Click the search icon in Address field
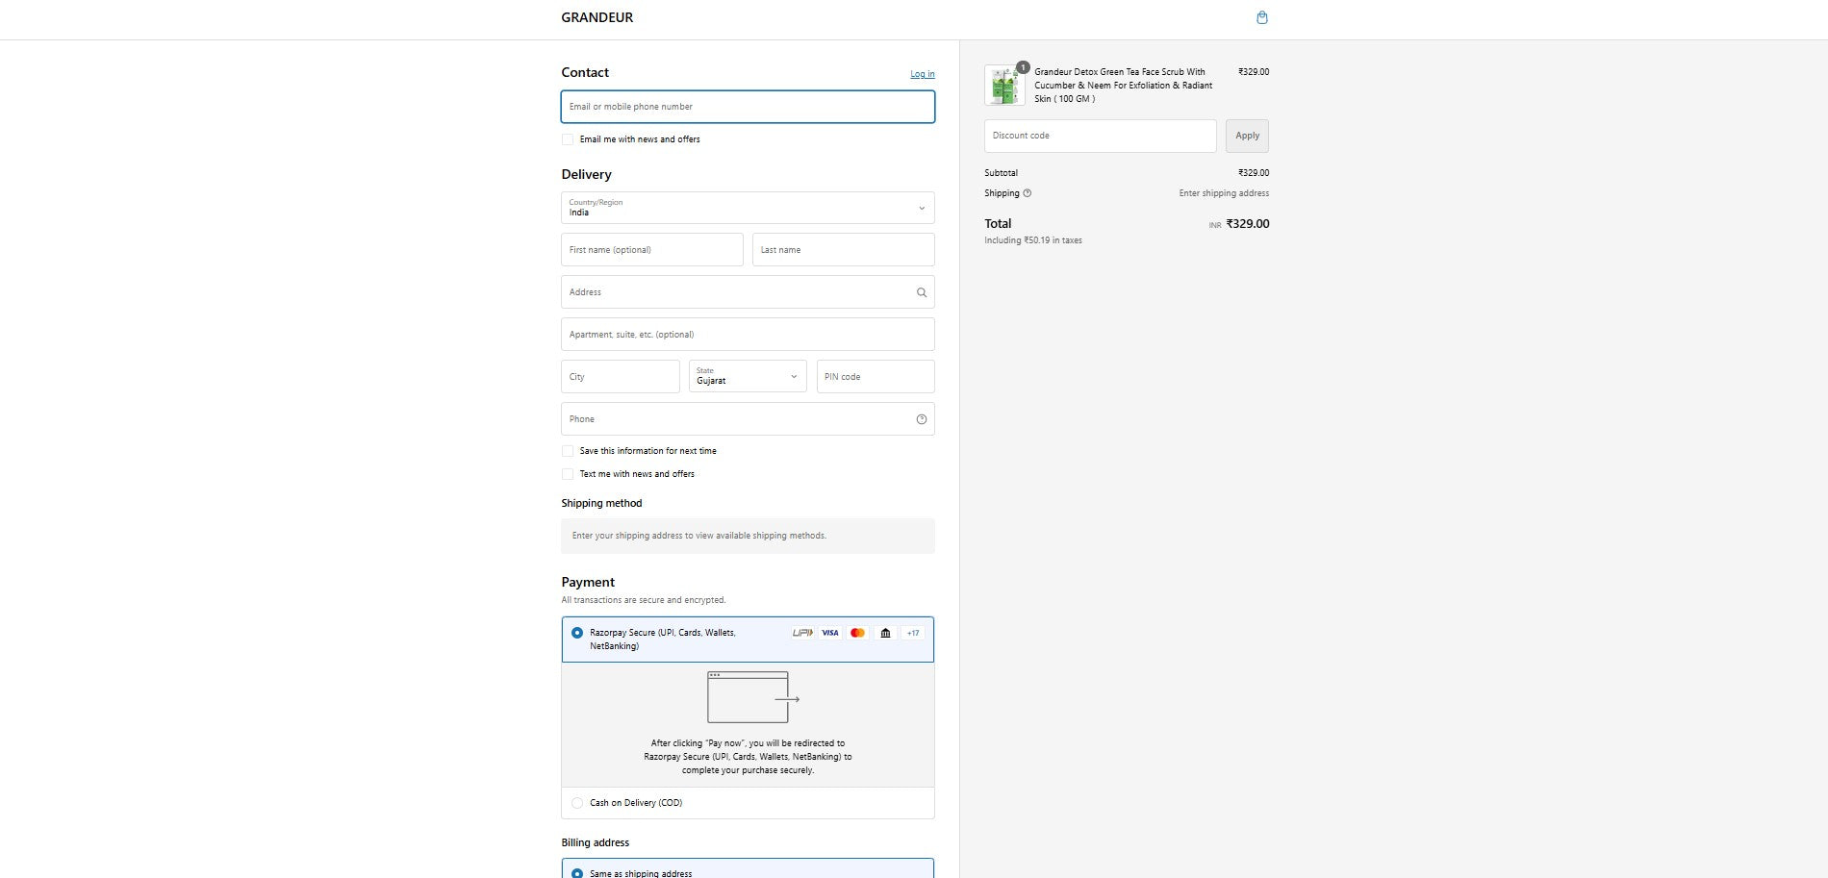 [x=921, y=292]
